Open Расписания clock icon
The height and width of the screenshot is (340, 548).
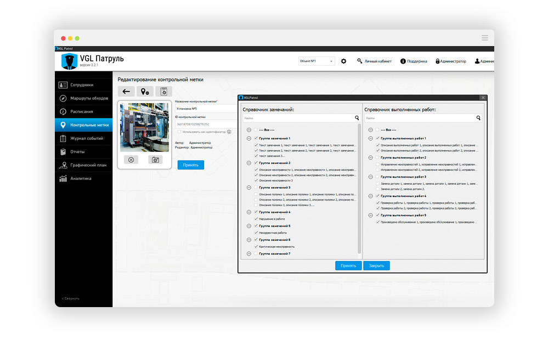coord(63,111)
